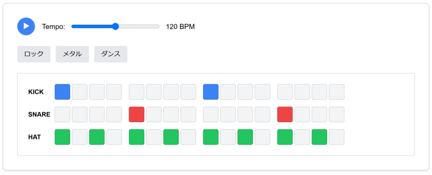
Task: Enable the first SNARE step
Action: (62, 115)
